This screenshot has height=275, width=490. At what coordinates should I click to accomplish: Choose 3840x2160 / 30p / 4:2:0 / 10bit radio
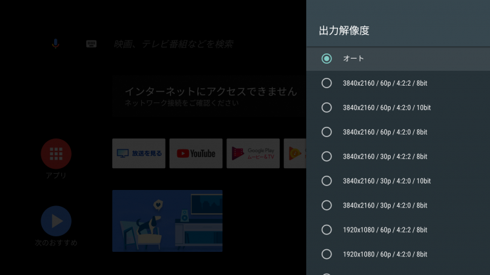(327, 181)
